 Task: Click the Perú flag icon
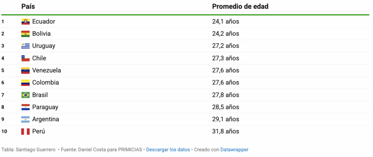[25, 131]
